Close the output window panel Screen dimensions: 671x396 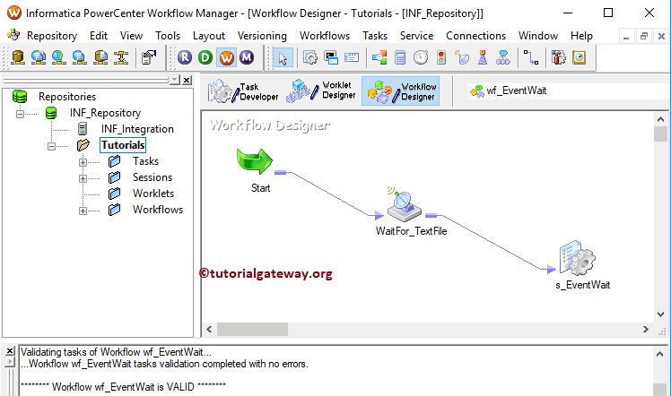(x=10, y=351)
